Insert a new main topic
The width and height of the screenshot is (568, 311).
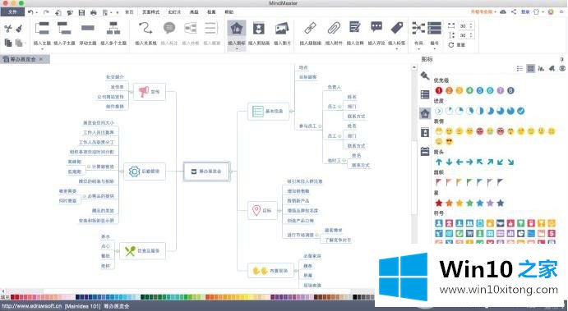pos(42,33)
